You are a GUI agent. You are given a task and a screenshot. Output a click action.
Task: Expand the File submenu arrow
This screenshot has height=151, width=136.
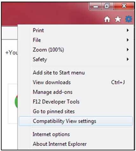(128, 40)
